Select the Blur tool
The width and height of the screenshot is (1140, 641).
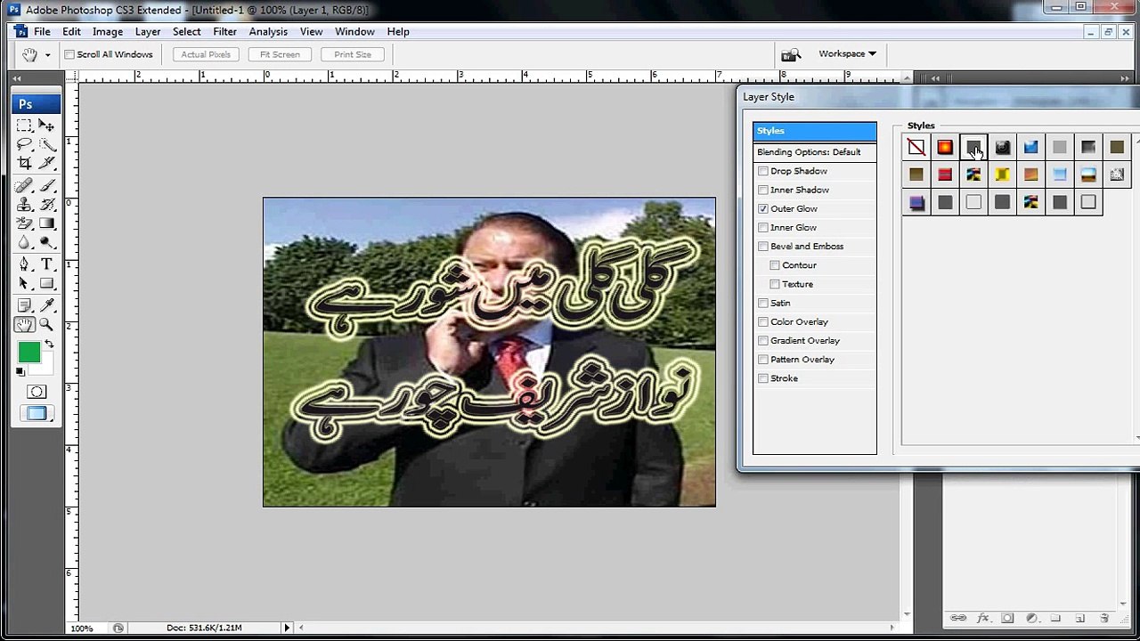(24, 241)
